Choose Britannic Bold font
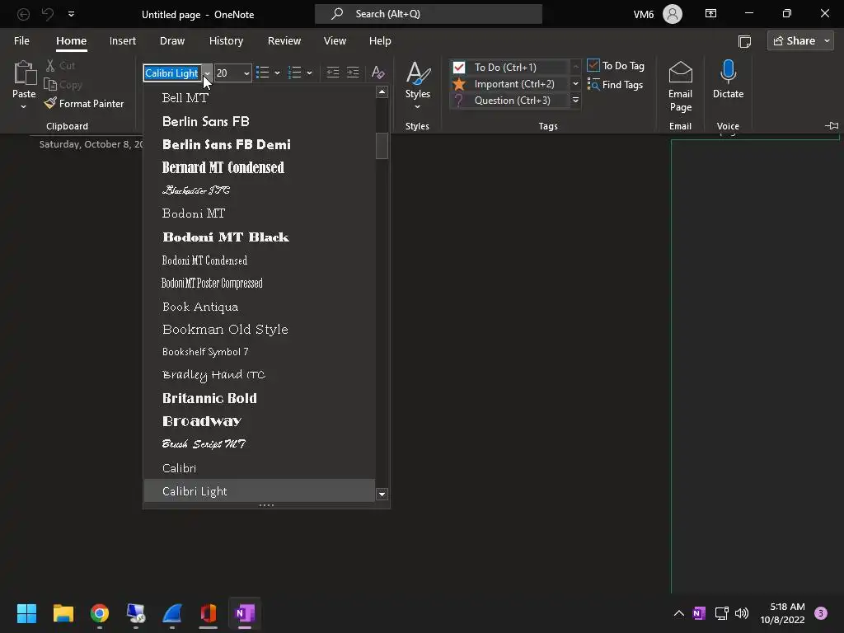 click(259, 398)
